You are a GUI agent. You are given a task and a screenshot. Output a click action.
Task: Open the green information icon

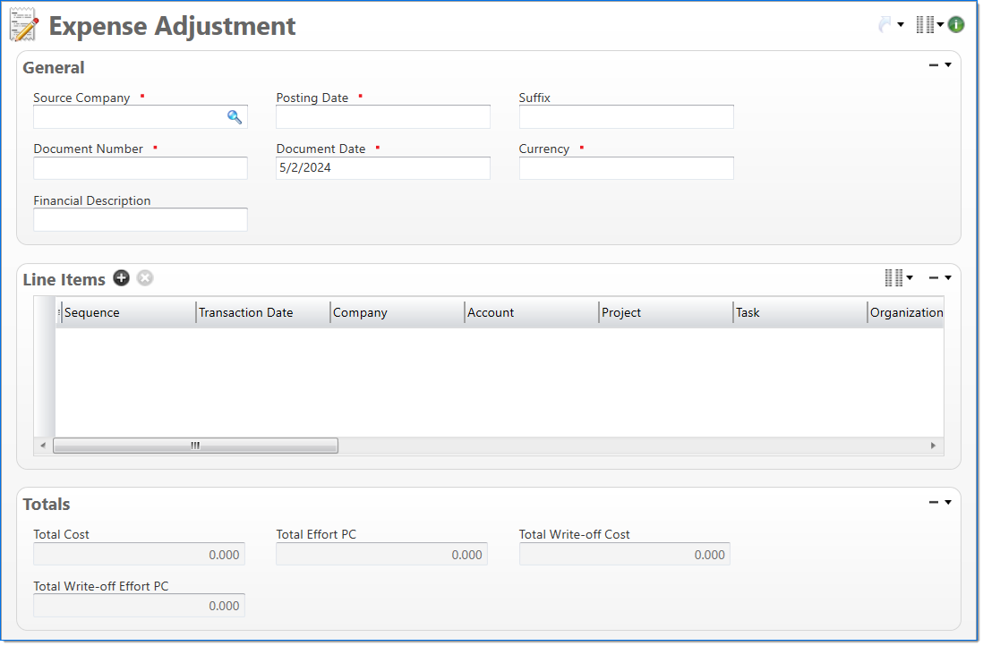click(956, 25)
